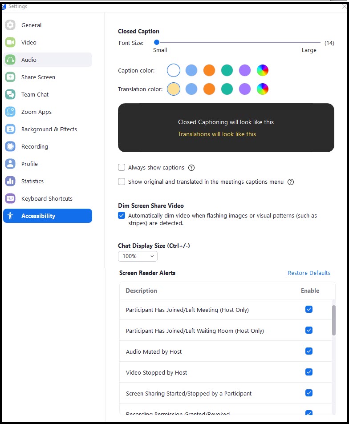Select the Team Chat bubble icon
The image size is (349, 424).
(10, 94)
